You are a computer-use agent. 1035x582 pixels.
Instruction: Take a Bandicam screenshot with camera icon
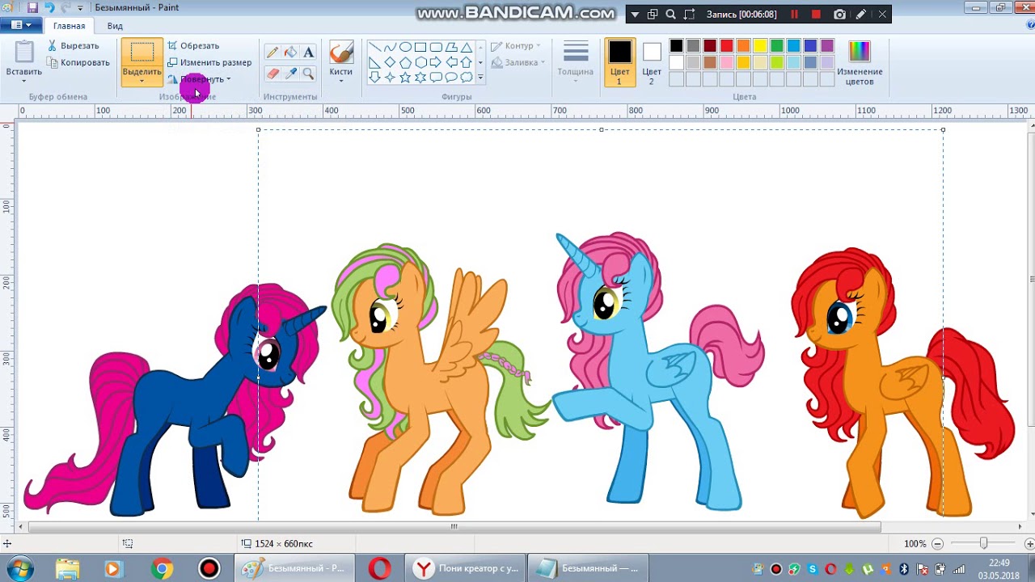coord(840,15)
